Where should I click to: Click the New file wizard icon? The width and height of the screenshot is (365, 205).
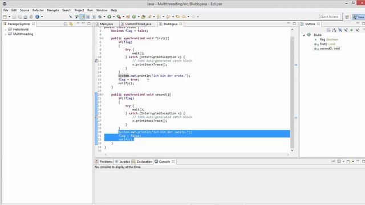pyautogui.click(x=5, y=17)
